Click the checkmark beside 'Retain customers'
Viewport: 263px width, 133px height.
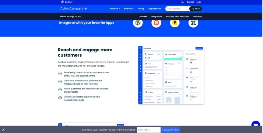point(60,90)
